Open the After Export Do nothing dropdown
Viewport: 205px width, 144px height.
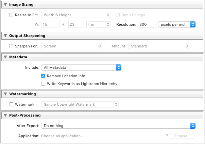[x=118, y=126]
